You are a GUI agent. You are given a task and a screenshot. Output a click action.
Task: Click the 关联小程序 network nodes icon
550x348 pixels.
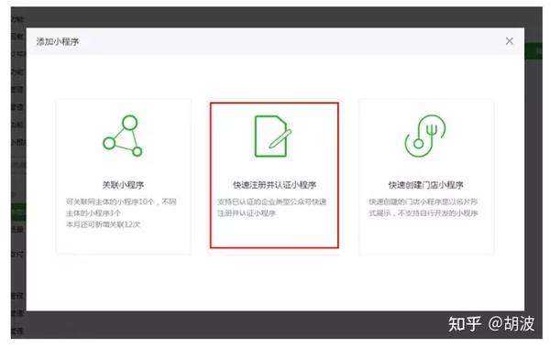123,136
